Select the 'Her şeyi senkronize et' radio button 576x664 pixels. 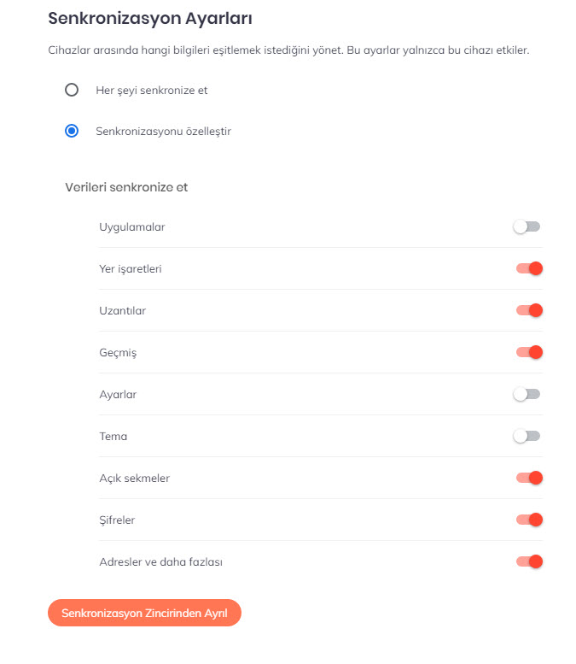[x=72, y=90]
